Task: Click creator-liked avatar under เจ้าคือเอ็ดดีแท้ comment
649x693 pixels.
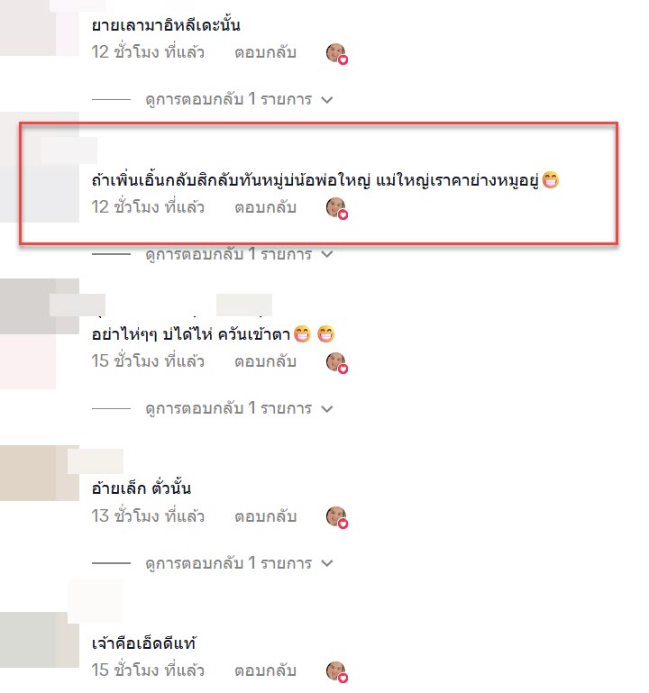Action: 337,671
